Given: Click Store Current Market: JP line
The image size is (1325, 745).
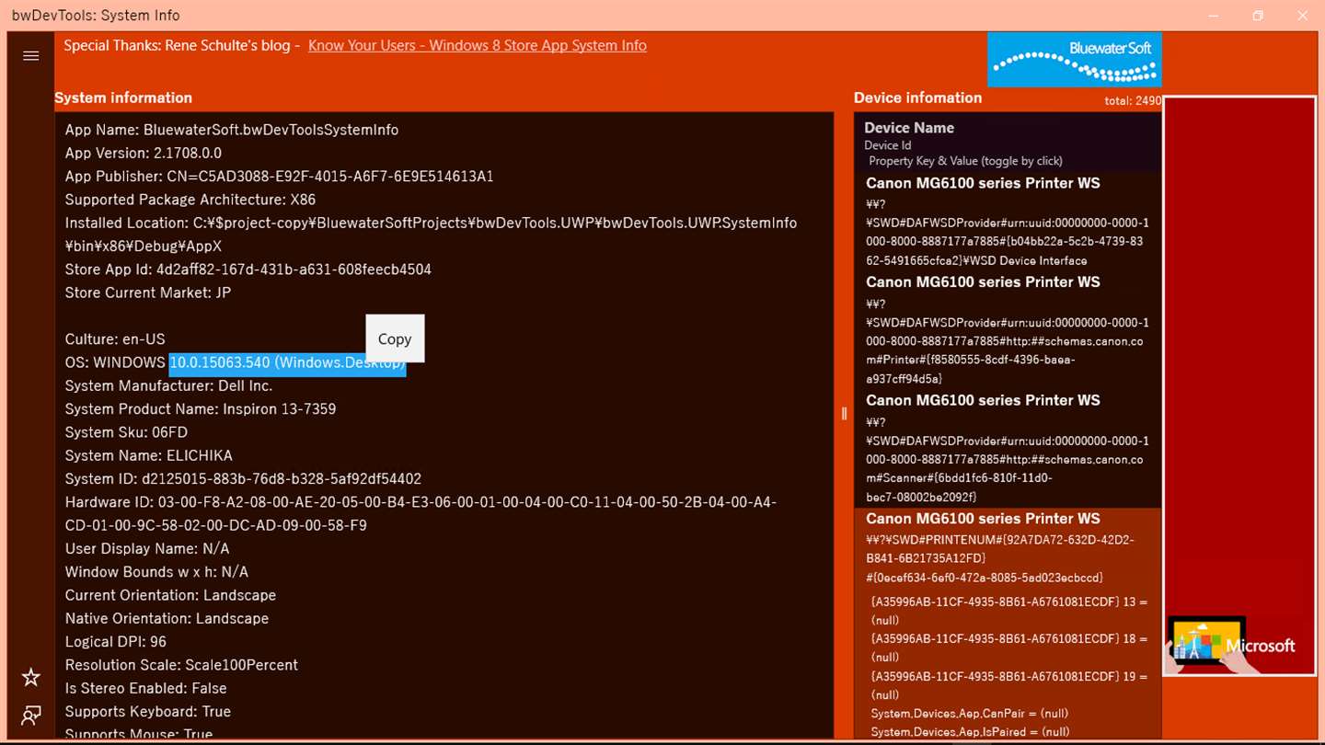Looking at the screenshot, I should click(x=148, y=292).
